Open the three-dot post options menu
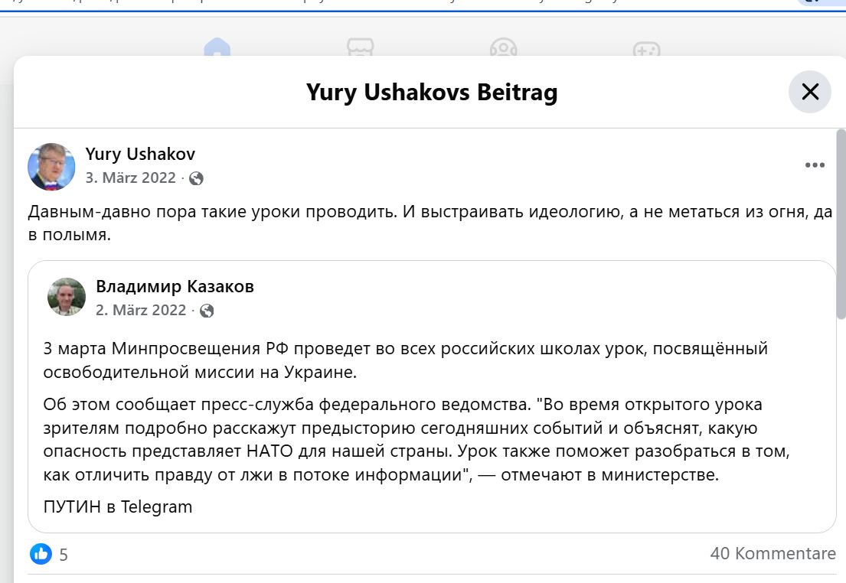This screenshot has height=583, width=846. [x=815, y=165]
